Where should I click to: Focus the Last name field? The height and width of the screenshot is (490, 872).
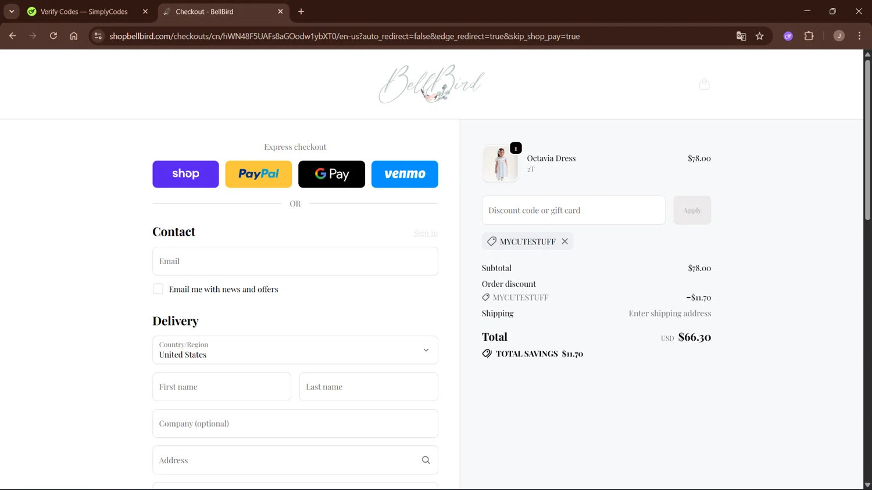click(x=369, y=387)
